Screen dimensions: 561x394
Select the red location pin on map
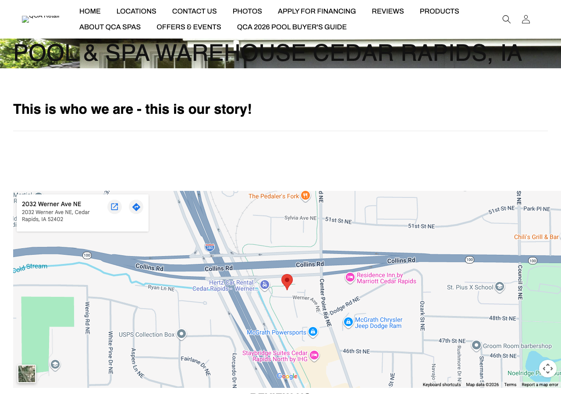click(287, 282)
